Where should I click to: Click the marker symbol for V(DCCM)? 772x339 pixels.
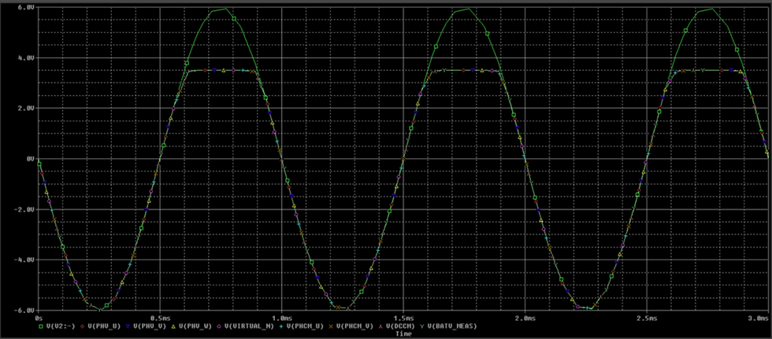382,325
